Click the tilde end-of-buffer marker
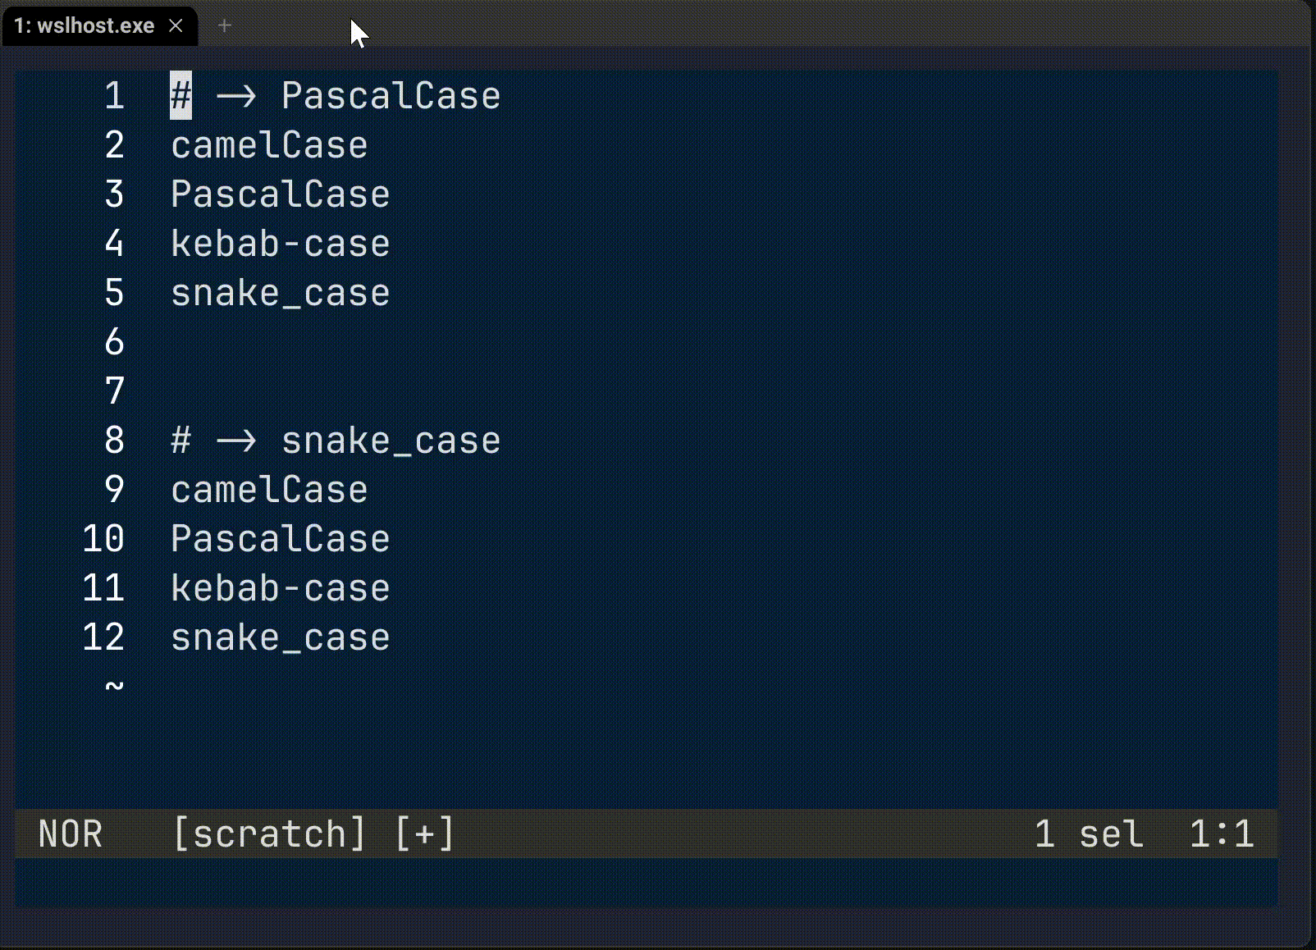Viewport: 1316px width, 950px height. coord(114,687)
